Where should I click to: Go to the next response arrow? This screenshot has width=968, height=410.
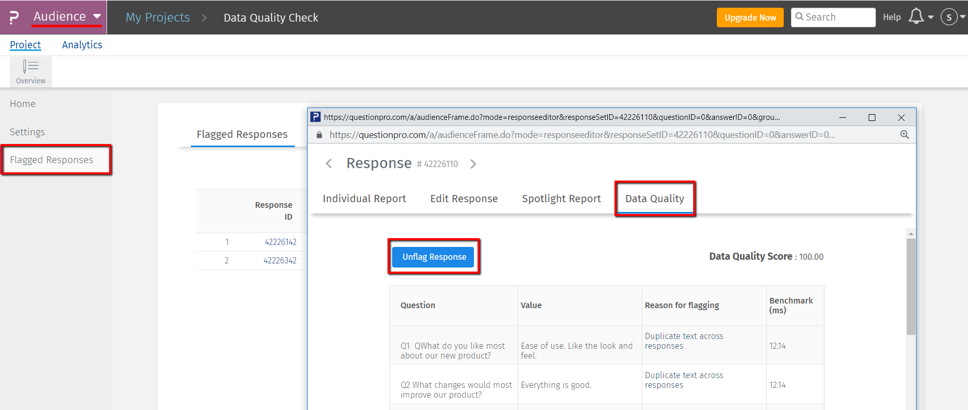click(x=473, y=164)
